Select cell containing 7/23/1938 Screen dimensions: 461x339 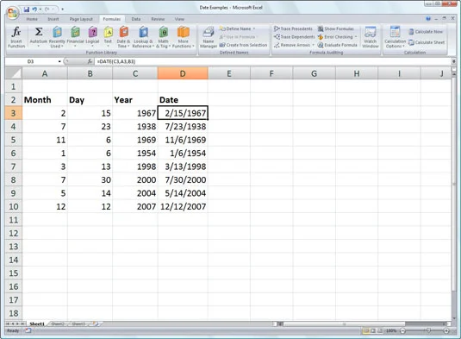[183, 126]
